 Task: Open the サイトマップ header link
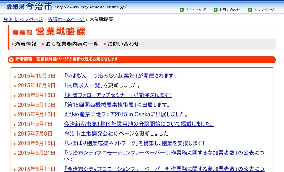(195, 10)
